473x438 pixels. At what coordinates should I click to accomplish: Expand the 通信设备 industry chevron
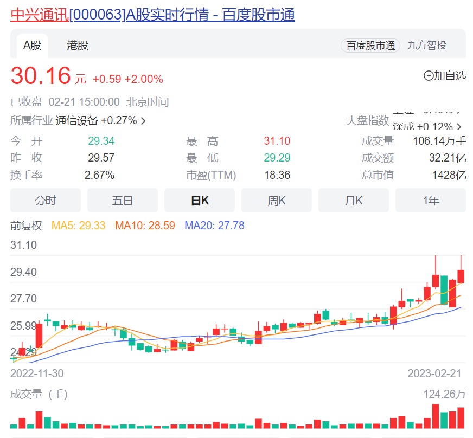(144, 121)
